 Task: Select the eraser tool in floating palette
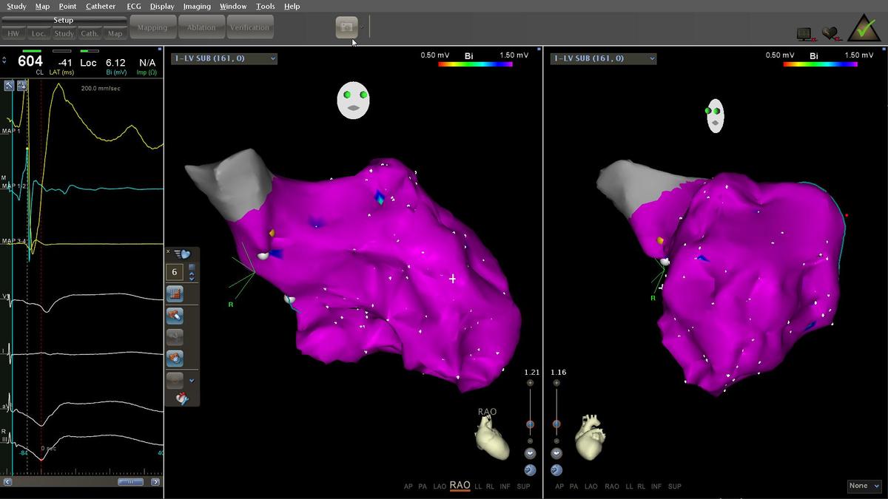tap(175, 316)
